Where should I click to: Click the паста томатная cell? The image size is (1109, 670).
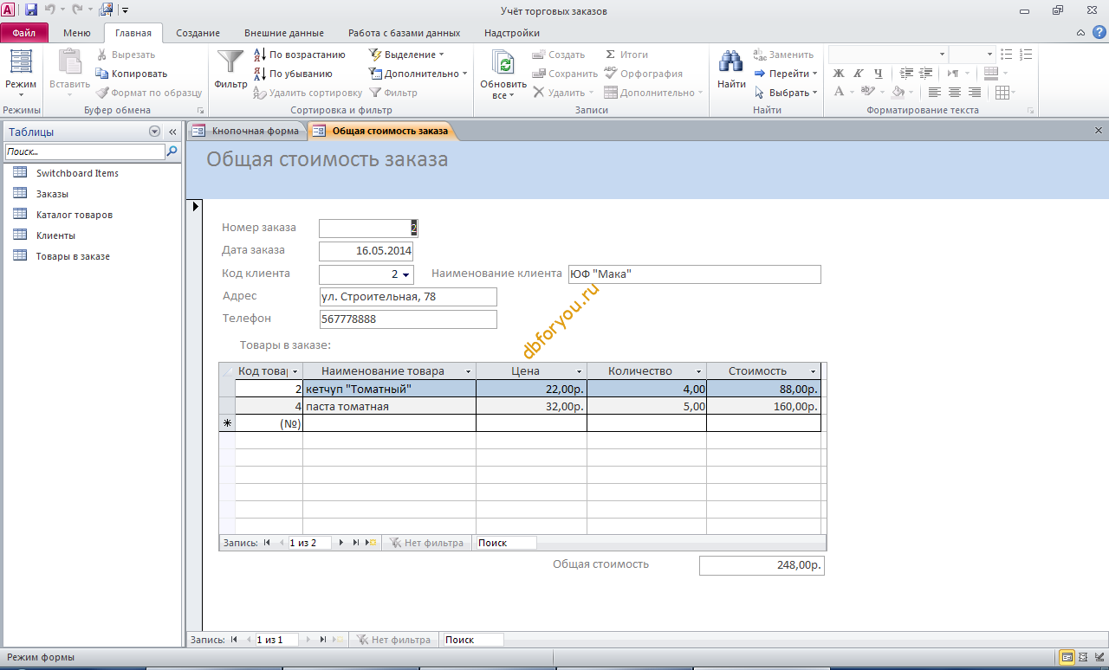389,406
